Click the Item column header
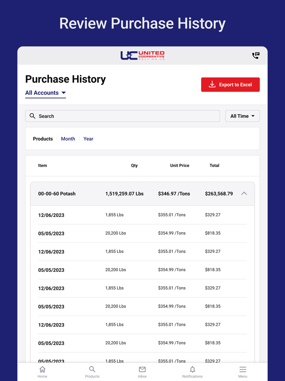The image size is (285, 381). tap(42, 166)
